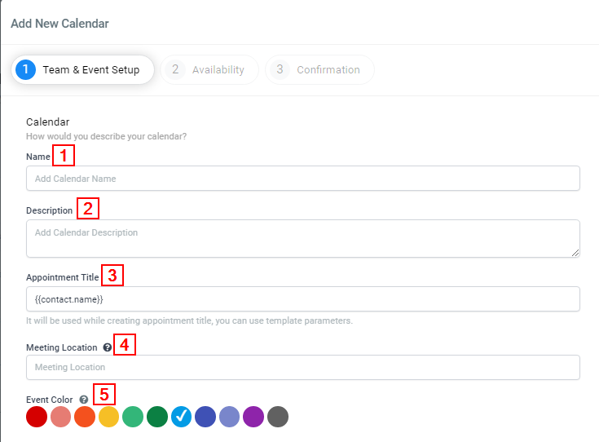
Task: Pick the light green event color
Action: [x=133, y=417]
